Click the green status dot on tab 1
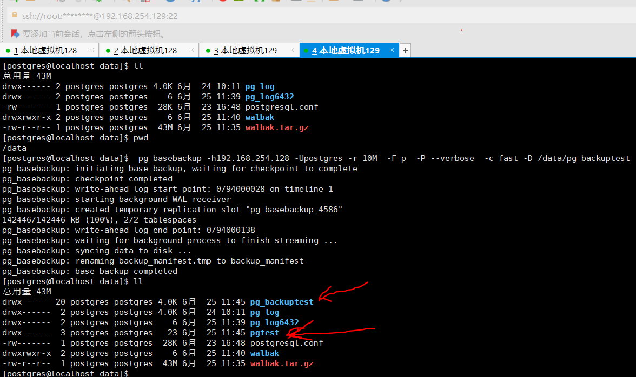This screenshot has height=377, width=636. coord(8,51)
